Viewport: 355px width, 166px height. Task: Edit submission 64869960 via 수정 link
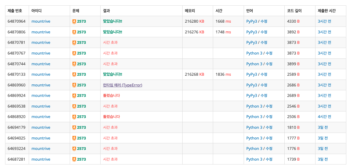pos(264,85)
